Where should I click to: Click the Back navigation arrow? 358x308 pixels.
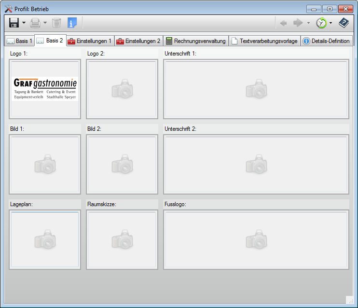click(283, 23)
